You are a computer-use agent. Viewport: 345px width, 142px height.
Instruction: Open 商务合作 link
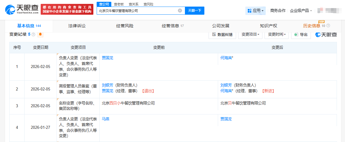pyautogui.click(x=278, y=10)
